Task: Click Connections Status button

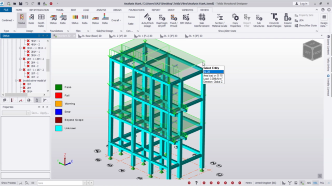Action: click(x=131, y=17)
